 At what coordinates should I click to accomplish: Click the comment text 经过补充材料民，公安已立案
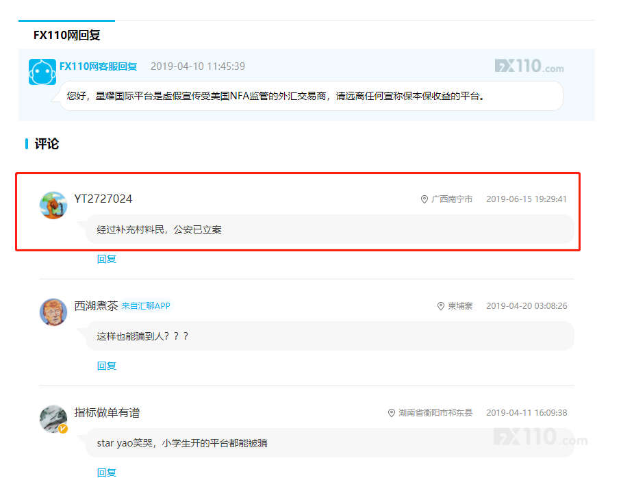pyautogui.click(x=159, y=229)
